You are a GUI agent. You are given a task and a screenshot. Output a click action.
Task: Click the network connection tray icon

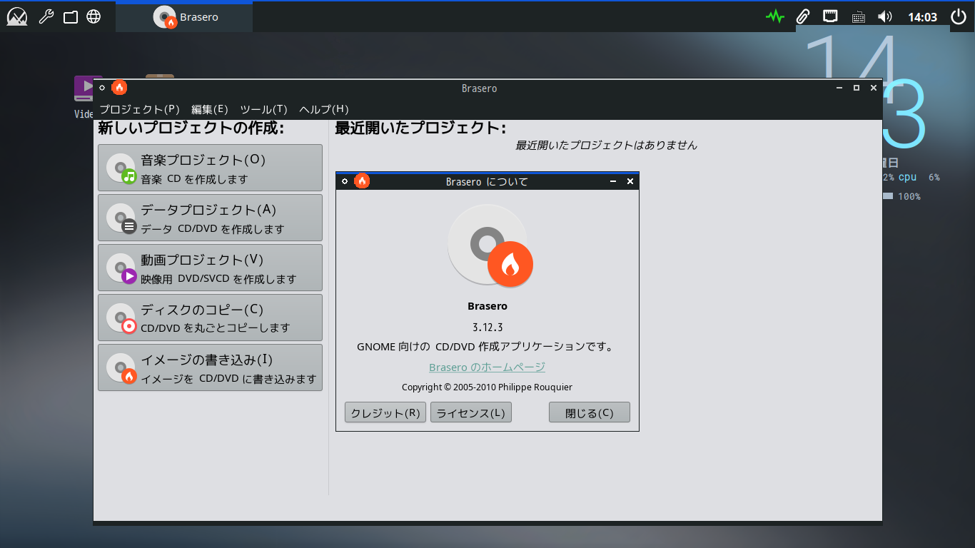point(830,16)
